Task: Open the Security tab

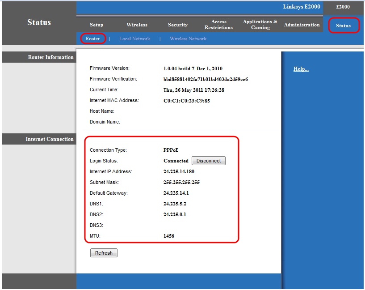Action: (177, 25)
